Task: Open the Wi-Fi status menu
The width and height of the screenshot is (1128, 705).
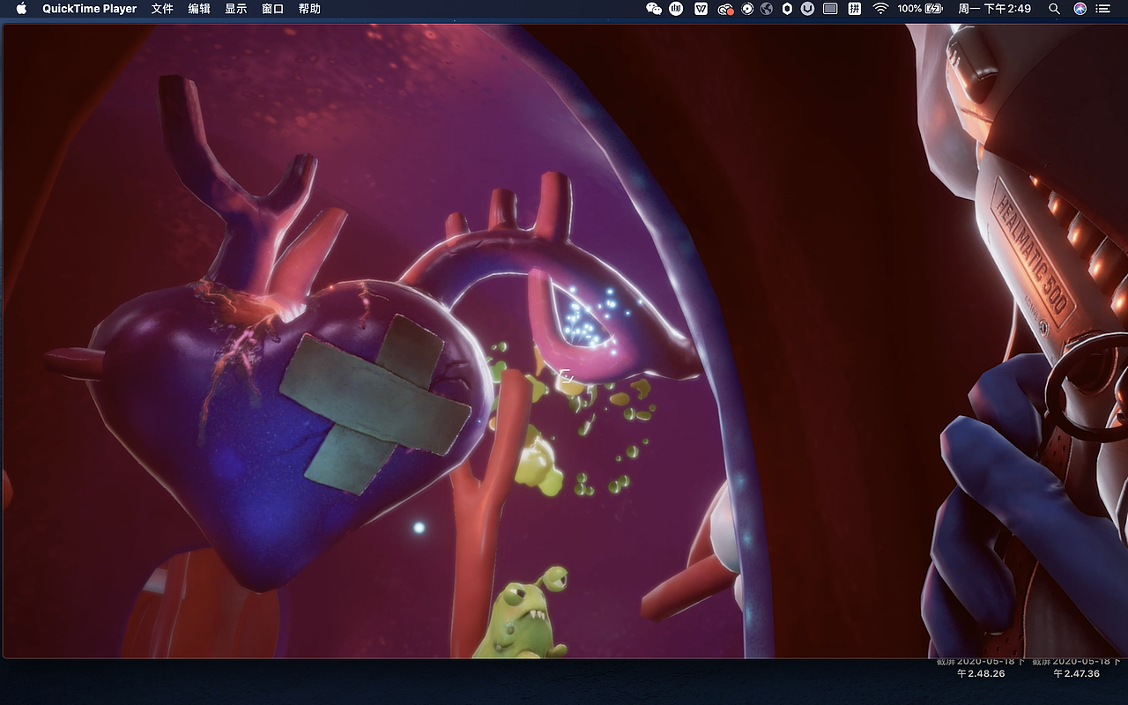Action: coord(880,9)
